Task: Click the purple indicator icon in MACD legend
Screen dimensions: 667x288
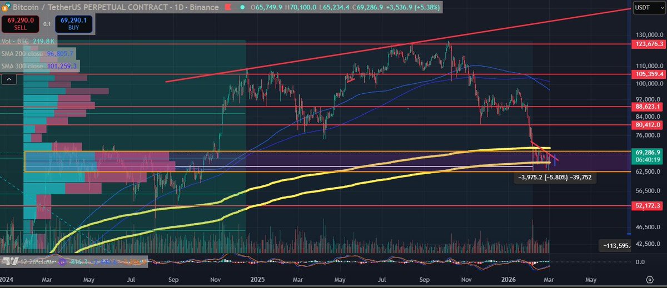Action: coord(62,261)
